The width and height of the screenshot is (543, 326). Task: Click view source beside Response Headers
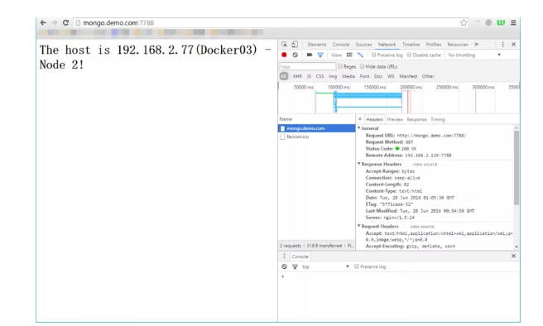coord(425,165)
